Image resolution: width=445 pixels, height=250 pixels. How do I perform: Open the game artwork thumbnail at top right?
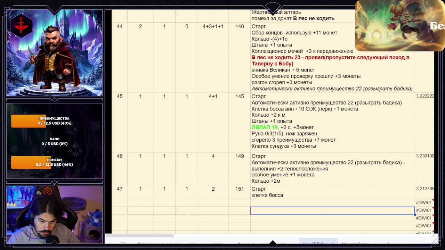(x=400, y=26)
